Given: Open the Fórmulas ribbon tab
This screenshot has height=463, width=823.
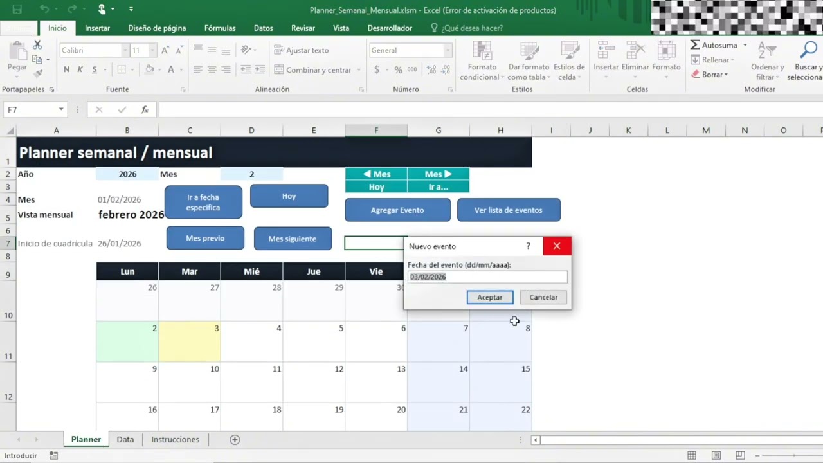Looking at the screenshot, I should 220,28.
